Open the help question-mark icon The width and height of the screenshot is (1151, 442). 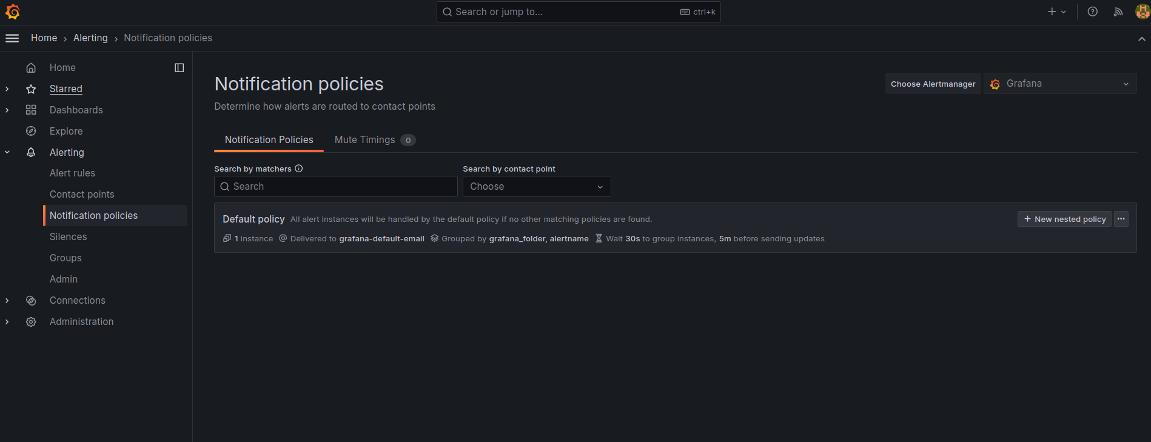pos(1092,12)
